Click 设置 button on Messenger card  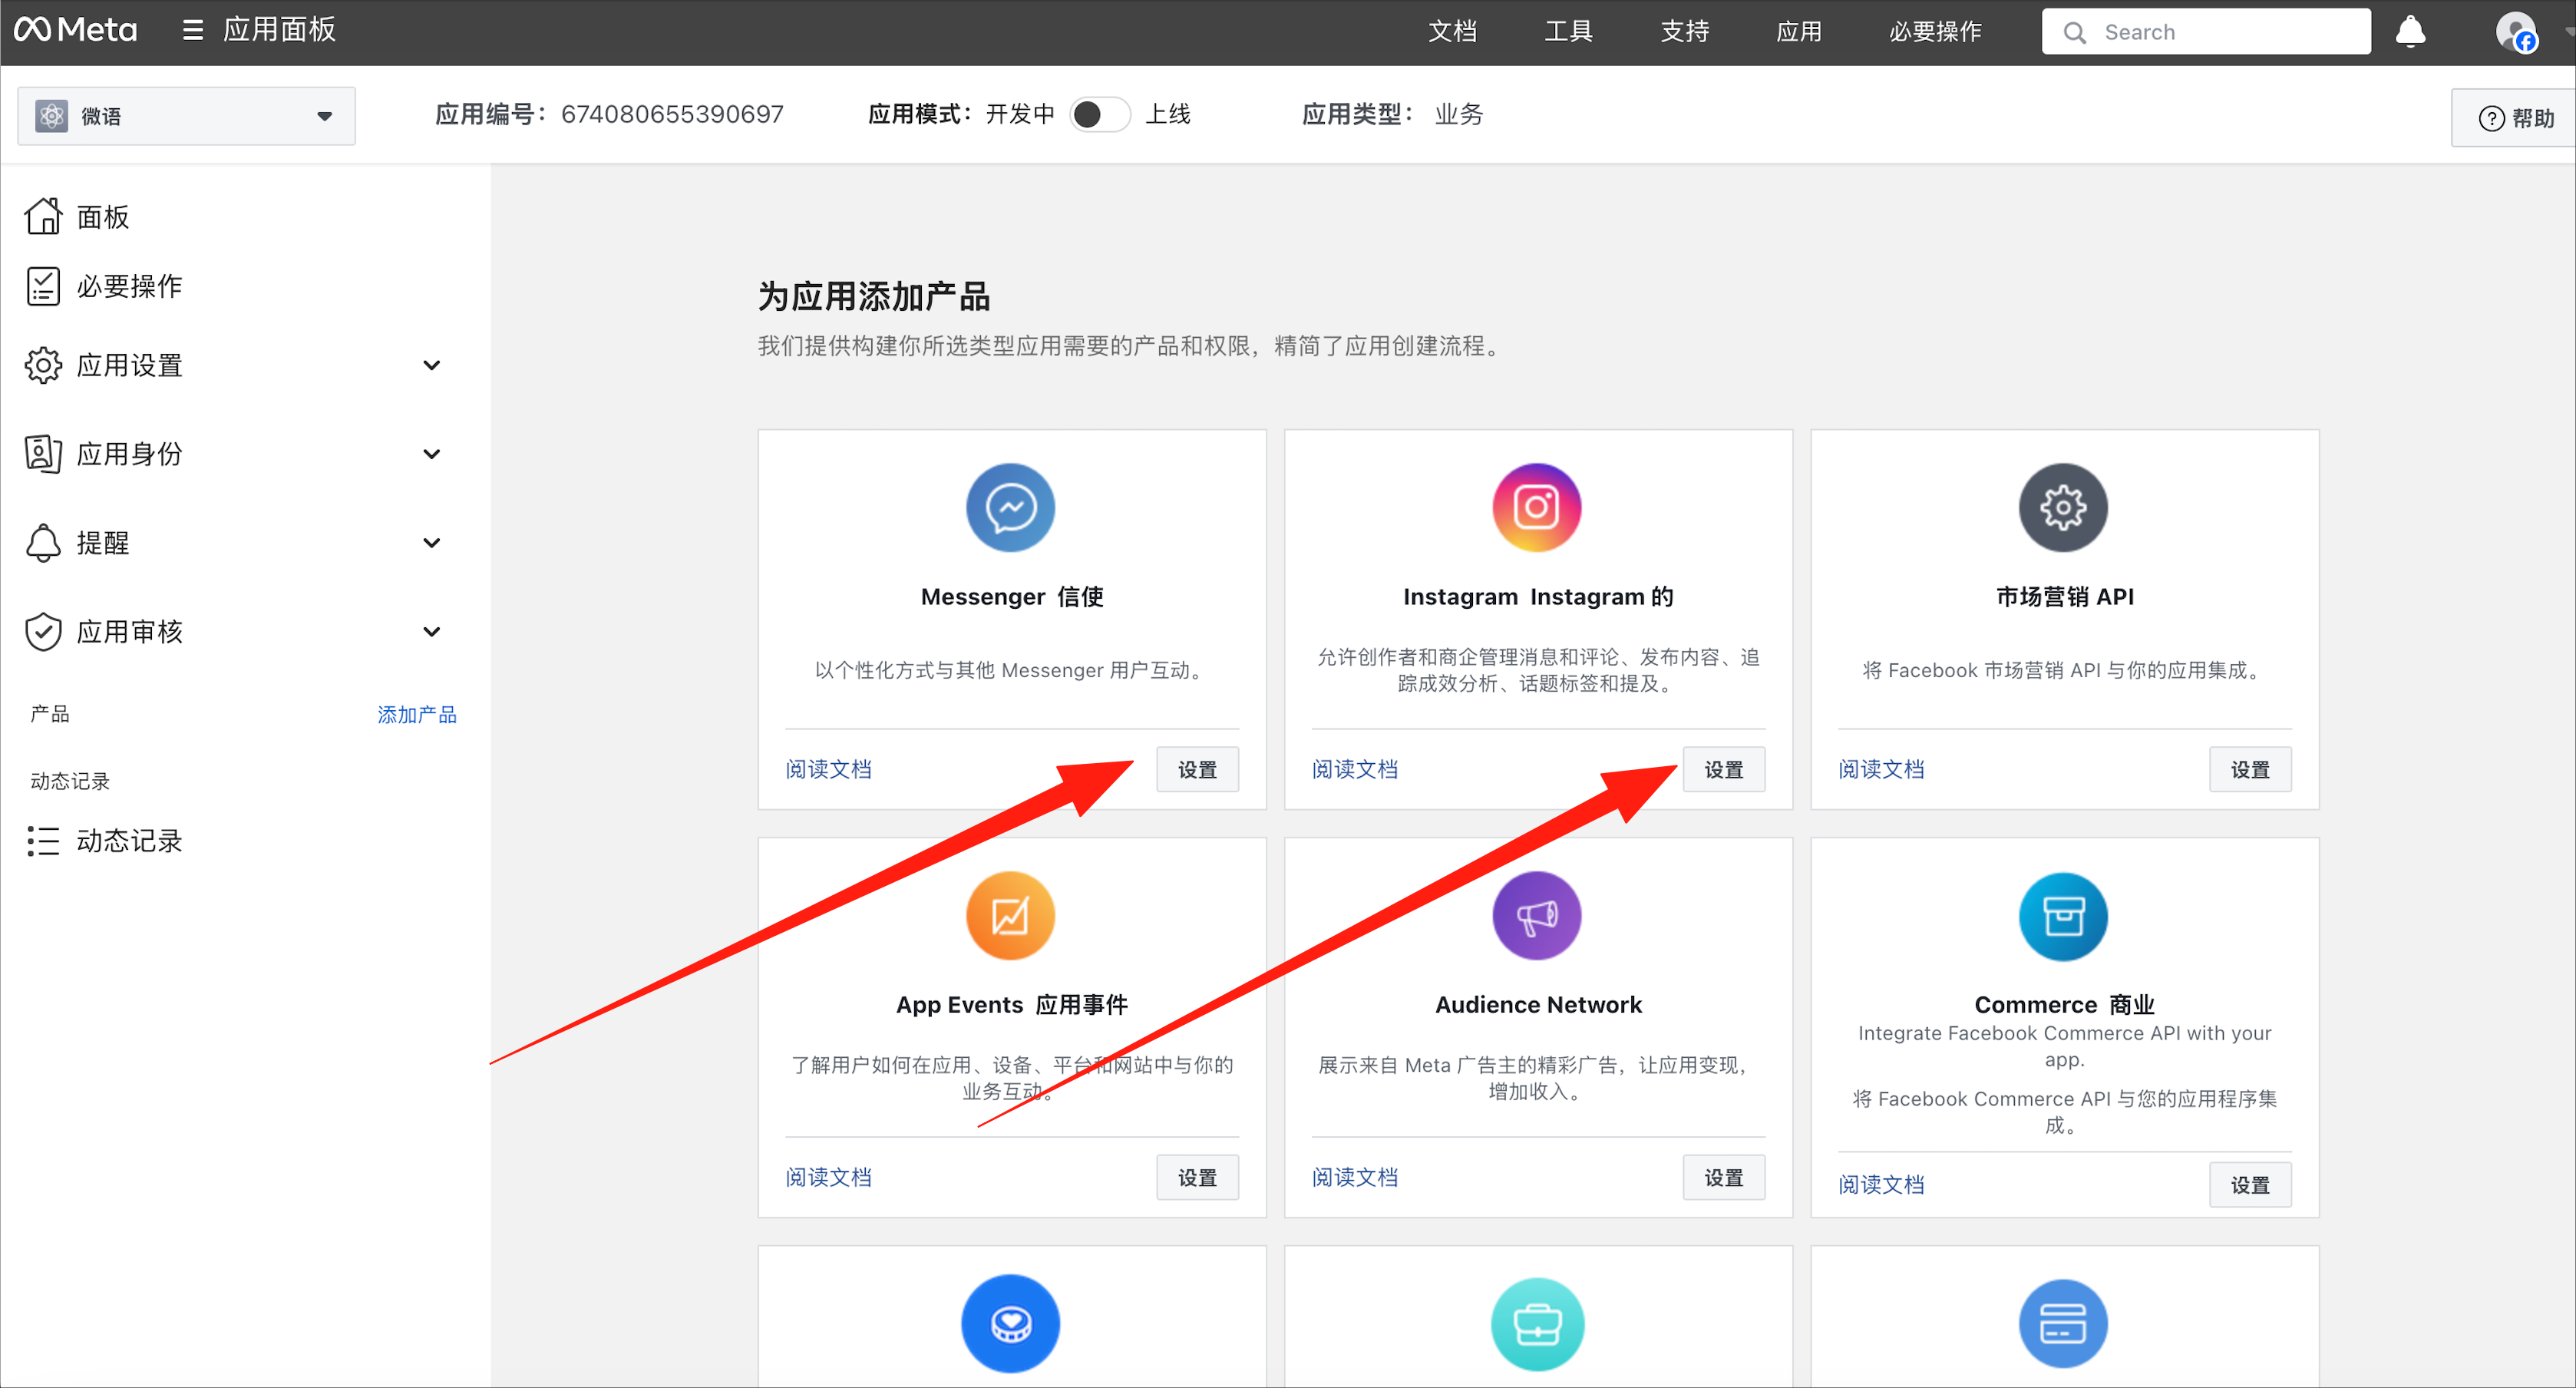pos(1197,769)
